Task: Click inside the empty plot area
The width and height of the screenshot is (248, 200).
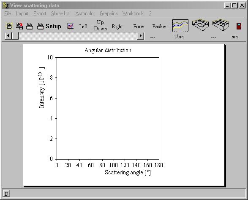Action: tap(108, 108)
